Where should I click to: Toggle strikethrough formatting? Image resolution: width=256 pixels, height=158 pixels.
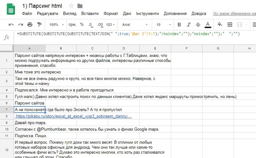click(x=198, y=25)
